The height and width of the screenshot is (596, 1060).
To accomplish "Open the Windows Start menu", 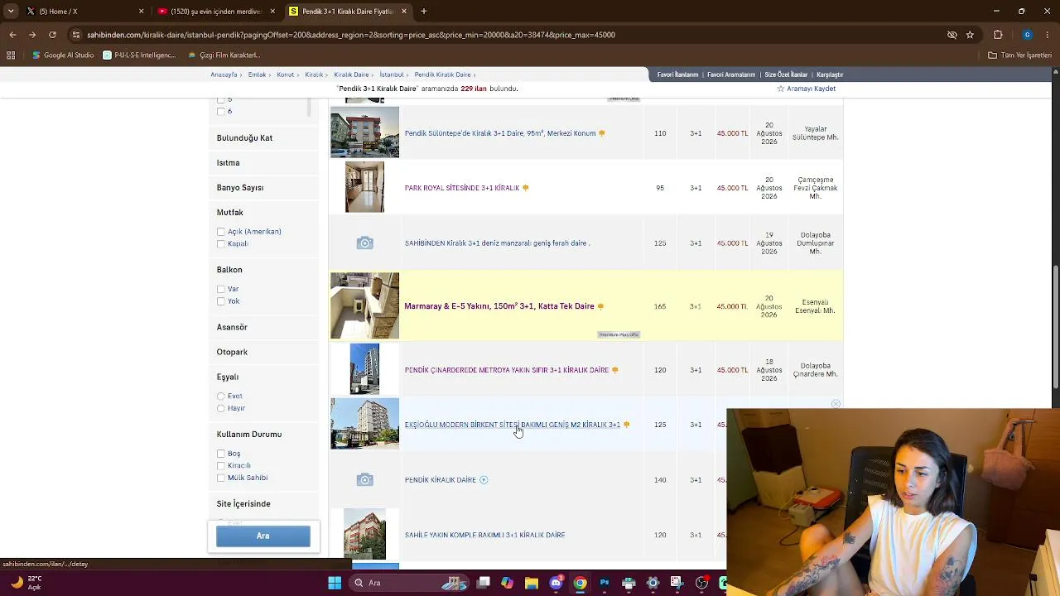I will tap(335, 583).
